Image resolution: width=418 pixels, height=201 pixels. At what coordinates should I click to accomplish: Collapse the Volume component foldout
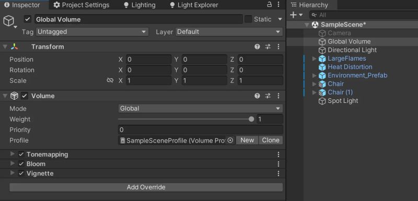click(5, 96)
